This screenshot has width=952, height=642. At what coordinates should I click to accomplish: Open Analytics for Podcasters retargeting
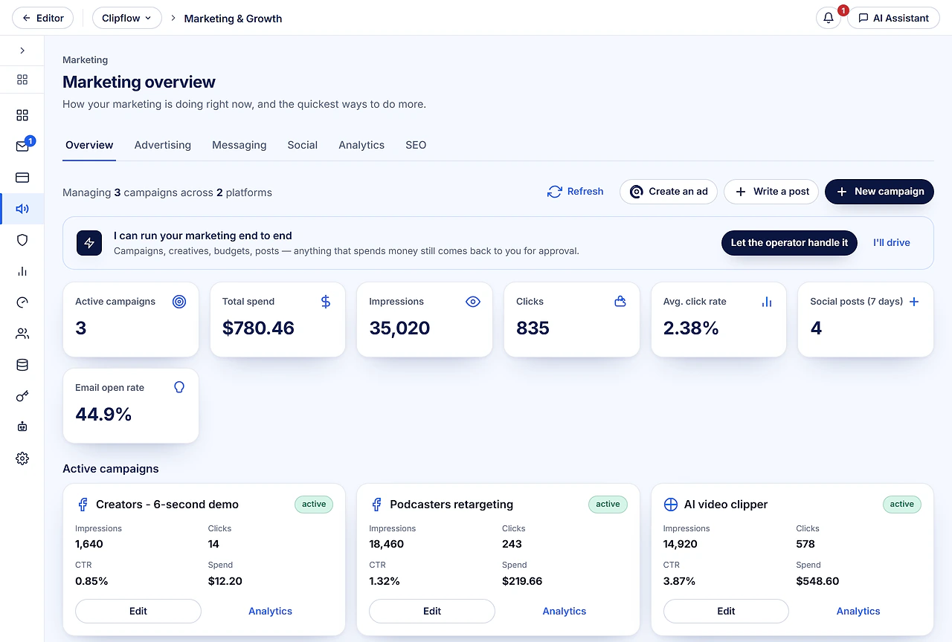tap(565, 611)
